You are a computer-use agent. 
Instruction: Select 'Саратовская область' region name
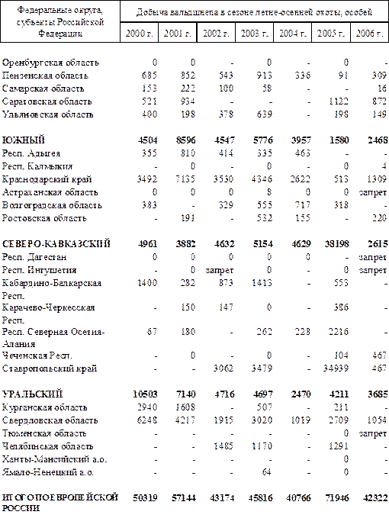(x=47, y=101)
